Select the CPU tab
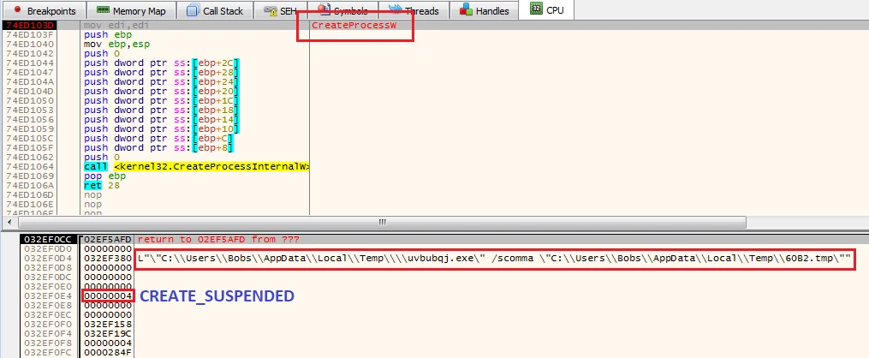869x358 pixels. click(546, 10)
